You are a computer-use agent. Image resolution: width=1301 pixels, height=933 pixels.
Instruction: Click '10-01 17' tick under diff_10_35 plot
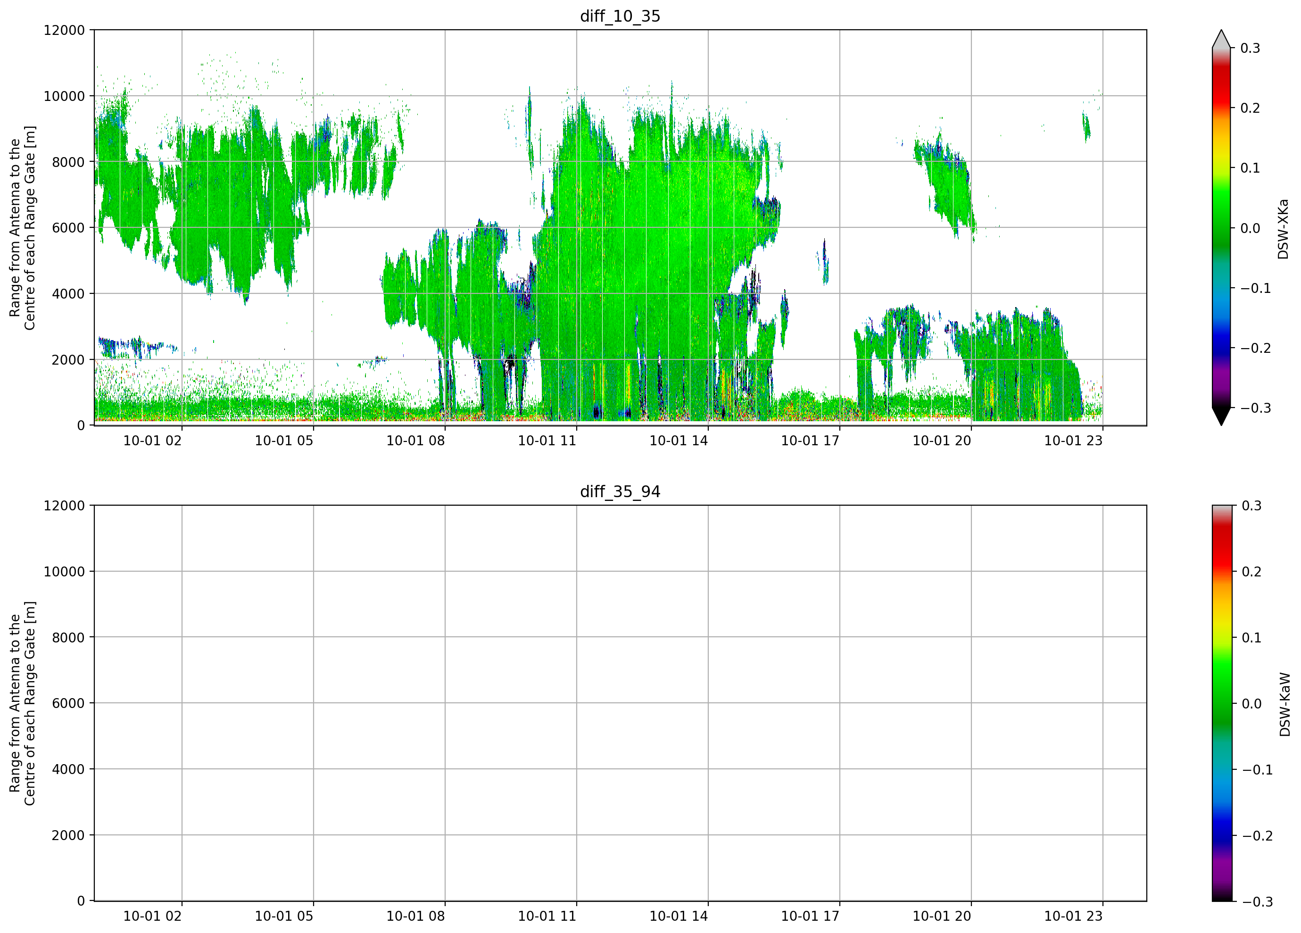coord(811,441)
